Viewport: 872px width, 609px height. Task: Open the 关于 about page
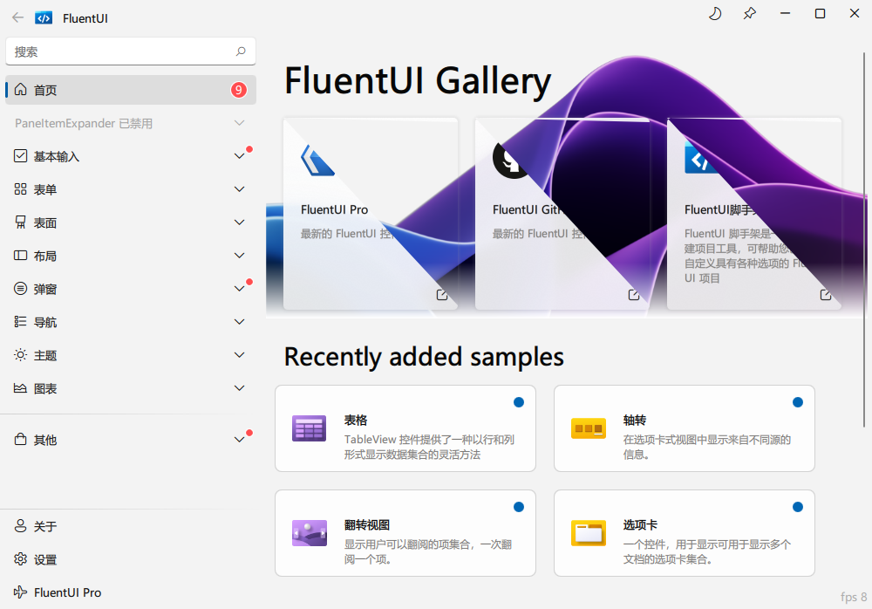tap(131, 526)
